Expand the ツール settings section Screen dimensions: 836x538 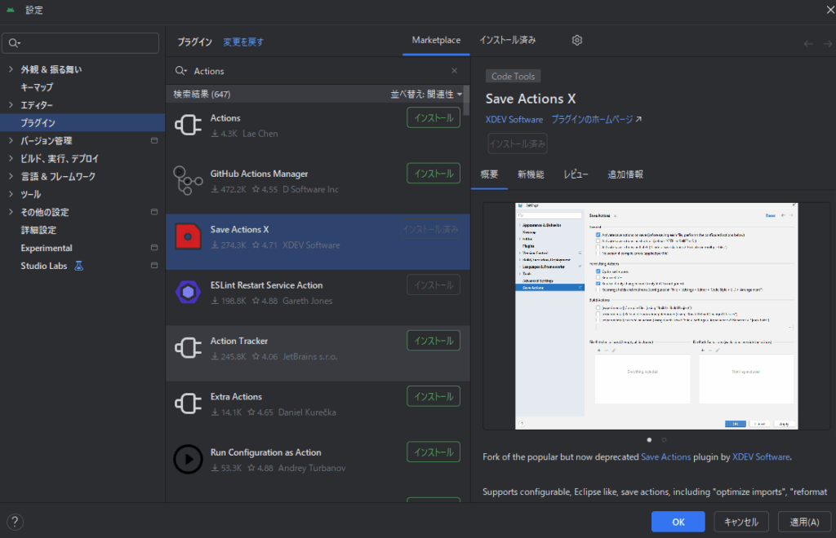coord(11,195)
